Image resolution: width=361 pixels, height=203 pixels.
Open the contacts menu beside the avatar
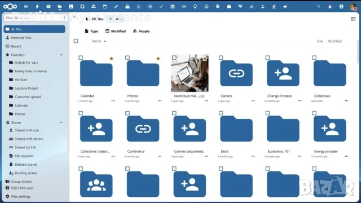(x=341, y=7)
